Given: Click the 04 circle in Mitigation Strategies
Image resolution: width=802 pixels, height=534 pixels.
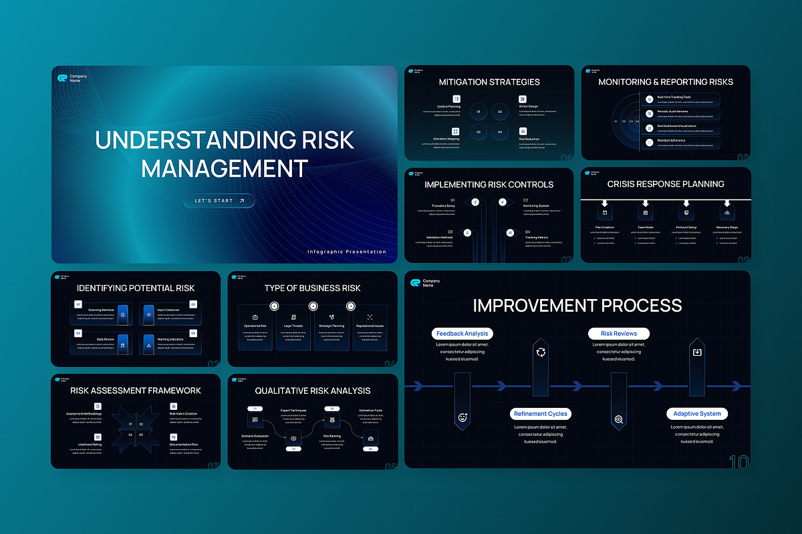Looking at the screenshot, I should 500,132.
